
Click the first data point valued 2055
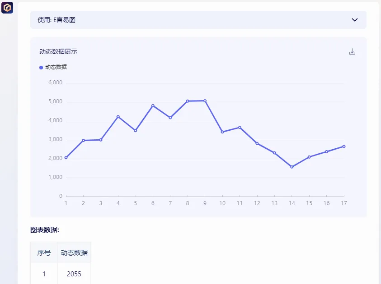pyautogui.click(x=66, y=157)
